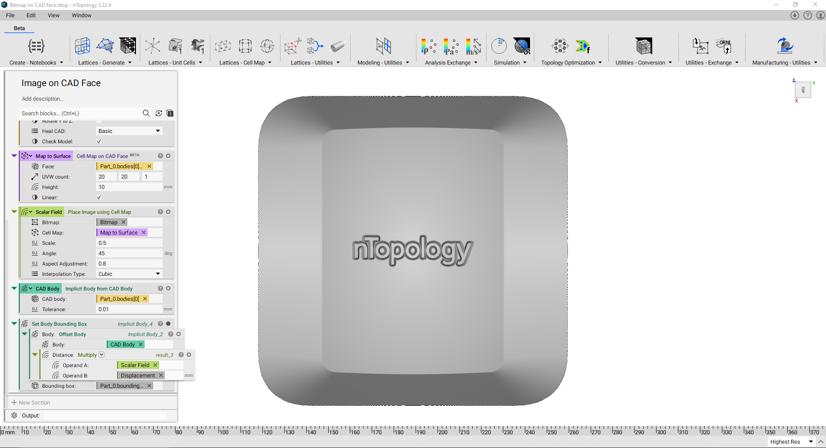
Task: Click the Top face of the view cube
Action: tap(803, 90)
